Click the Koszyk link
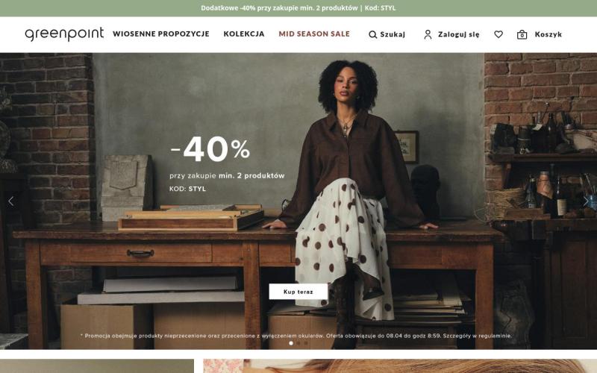Screen dimensions: 597x373 coord(548,34)
